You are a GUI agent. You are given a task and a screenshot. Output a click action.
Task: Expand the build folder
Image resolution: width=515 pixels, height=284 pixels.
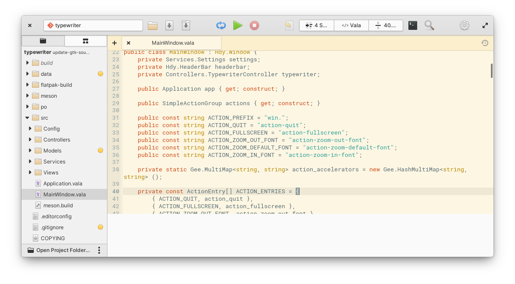click(x=27, y=63)
